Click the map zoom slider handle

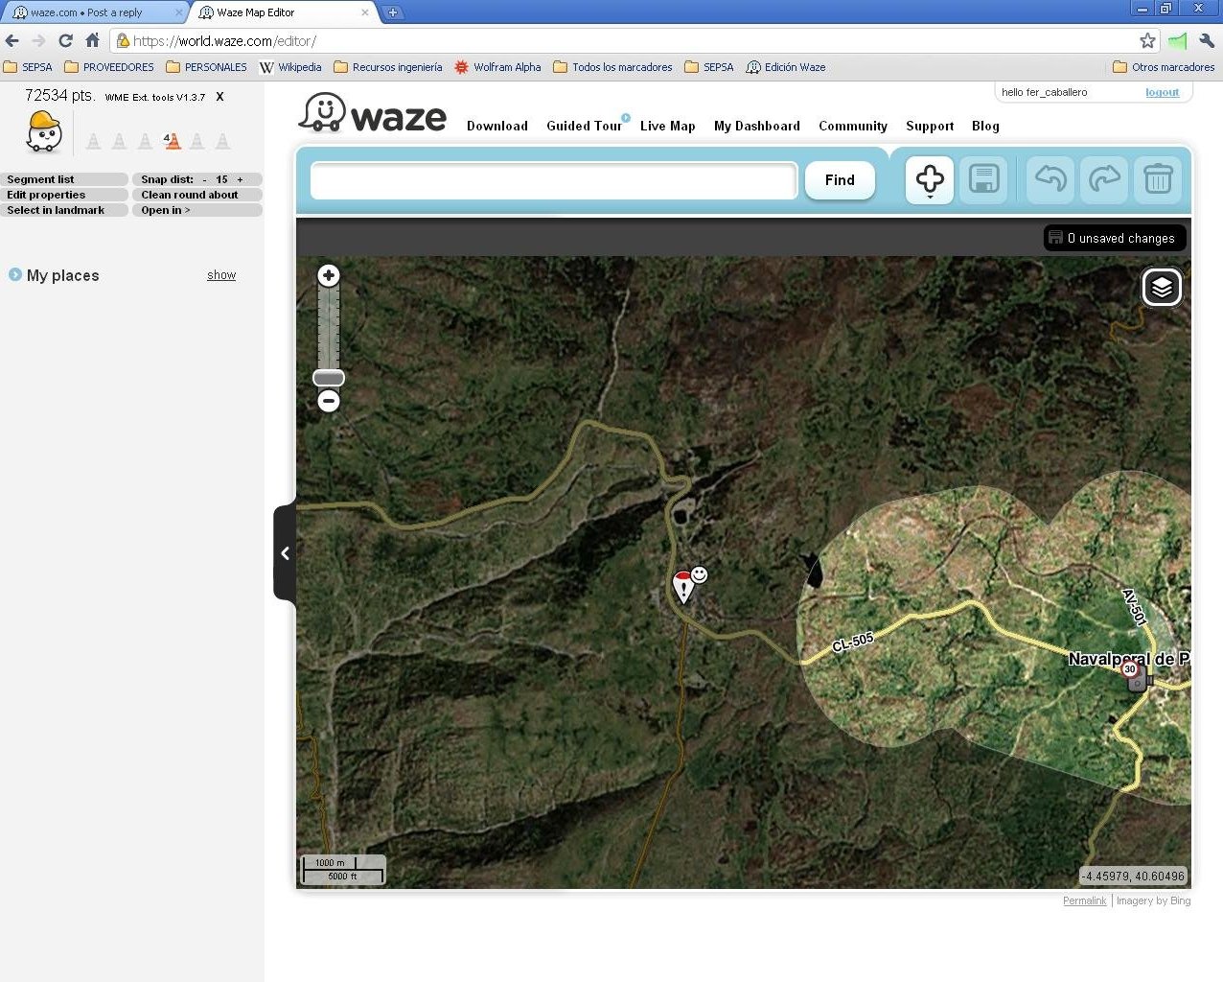[329, 378]
